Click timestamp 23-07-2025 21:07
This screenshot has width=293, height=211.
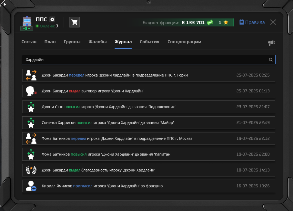tap(253, 107)
